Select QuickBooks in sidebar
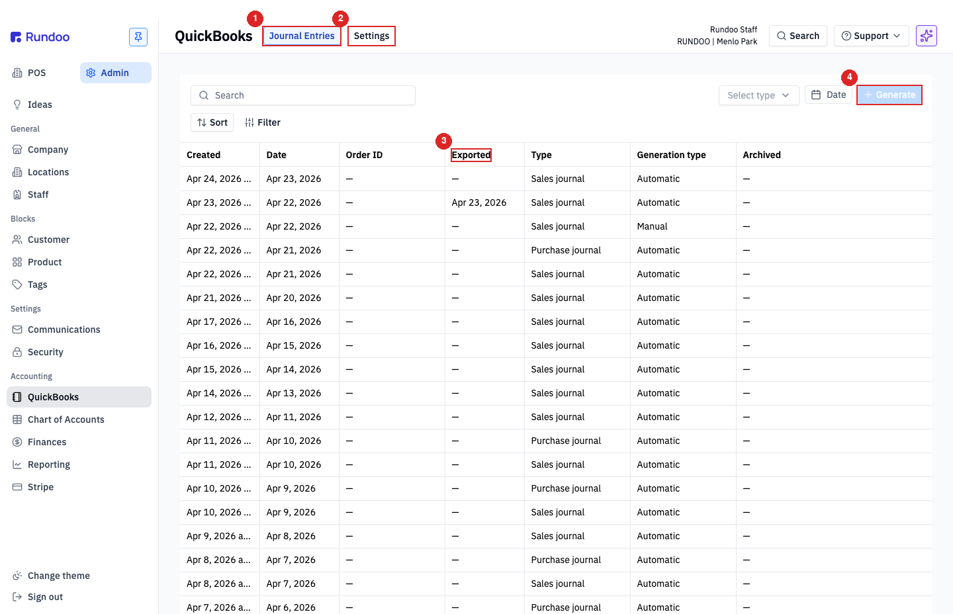The height and width of the screenshot is (614, 953). pyautogui.click(x=79, y=397)
